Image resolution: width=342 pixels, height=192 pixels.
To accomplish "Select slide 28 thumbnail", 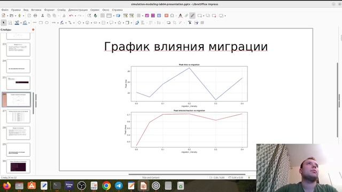I will pos(18,133).
